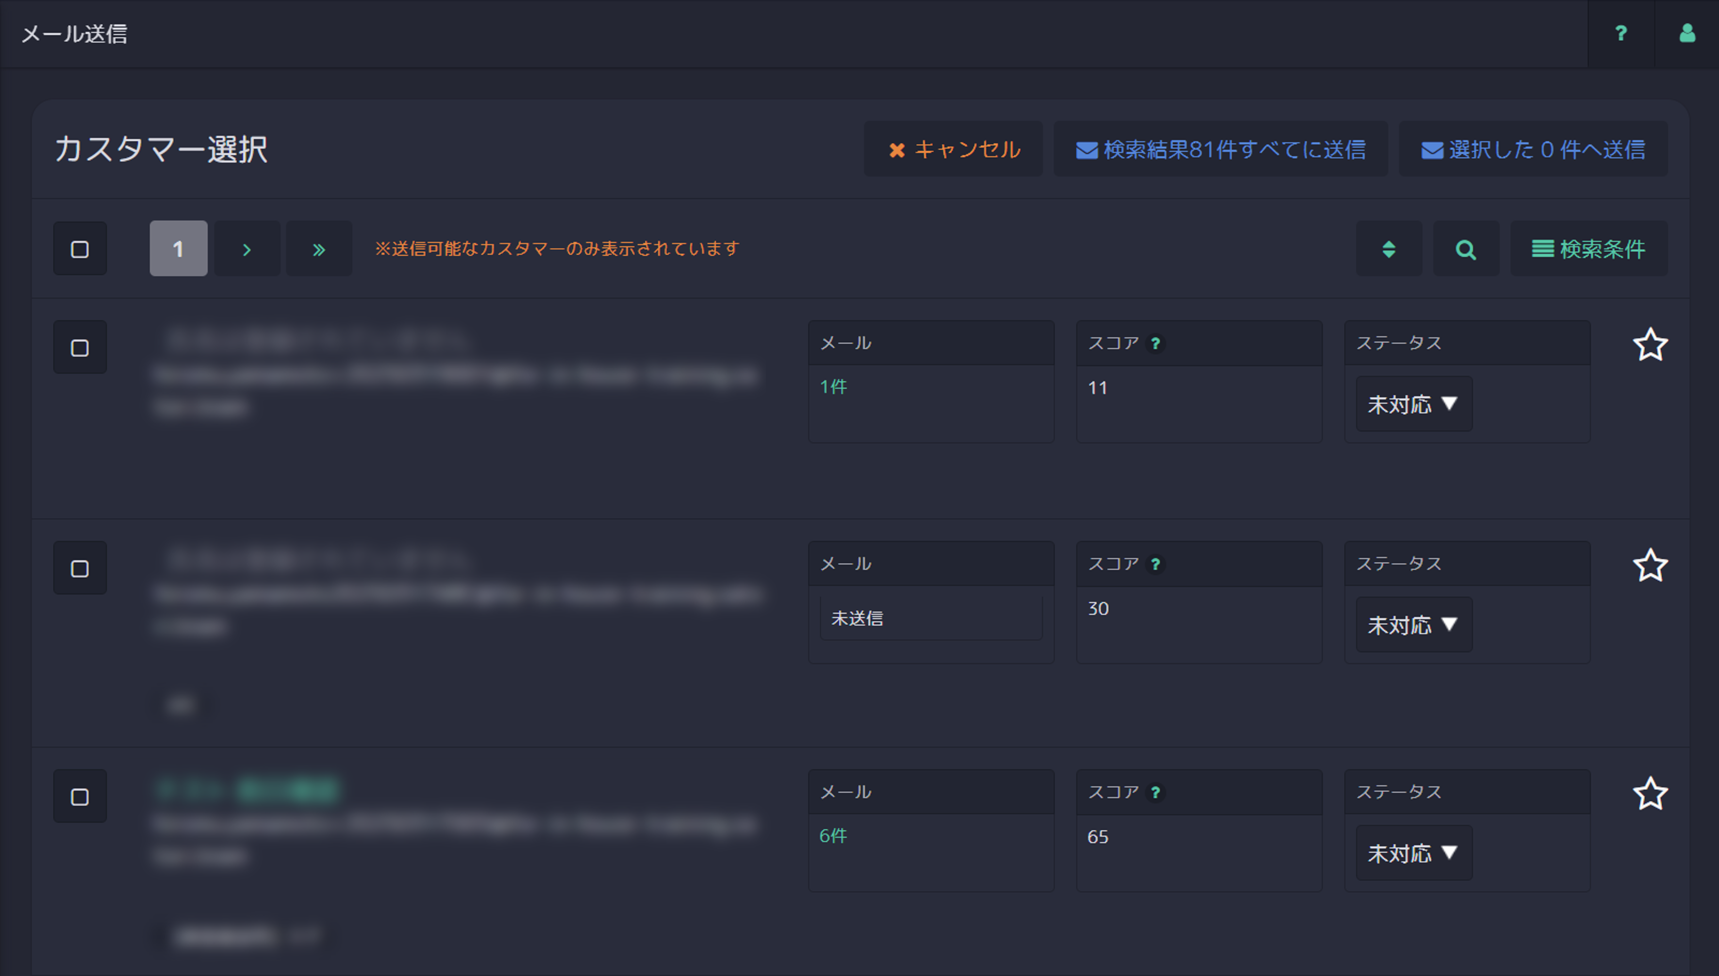1719x976 pixels.
Task: Jump to last page double arrow
Action: (319, 249)
